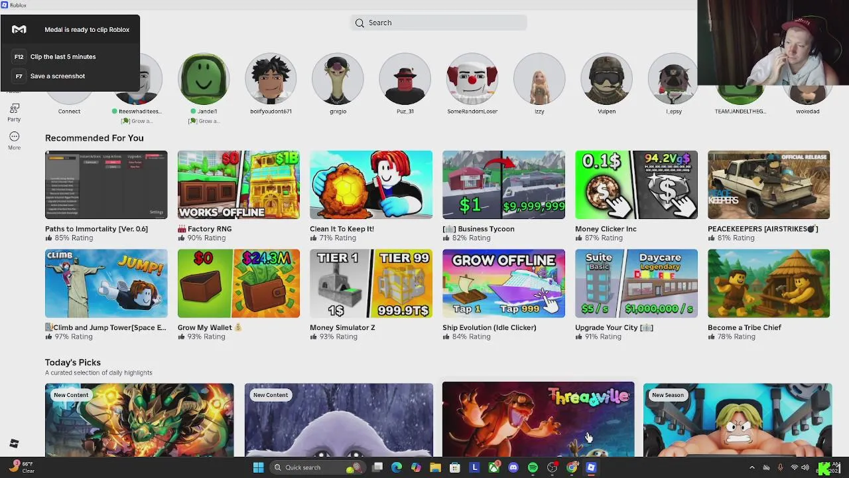The height and width of the screenshot is (478, 849).
Task: Open Money Clicker Inc thumbnail
Action: pyautogui.click(x=636, y=185)
